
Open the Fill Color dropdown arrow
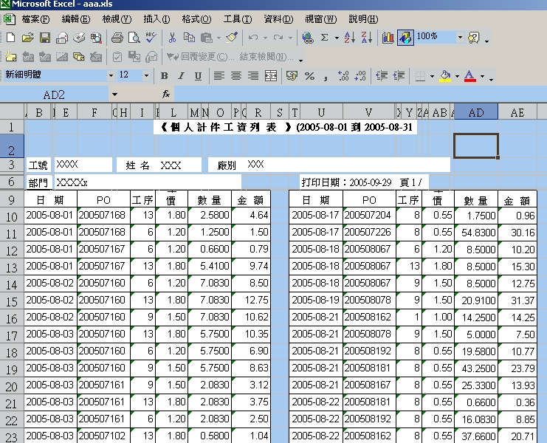coord(457,76)
